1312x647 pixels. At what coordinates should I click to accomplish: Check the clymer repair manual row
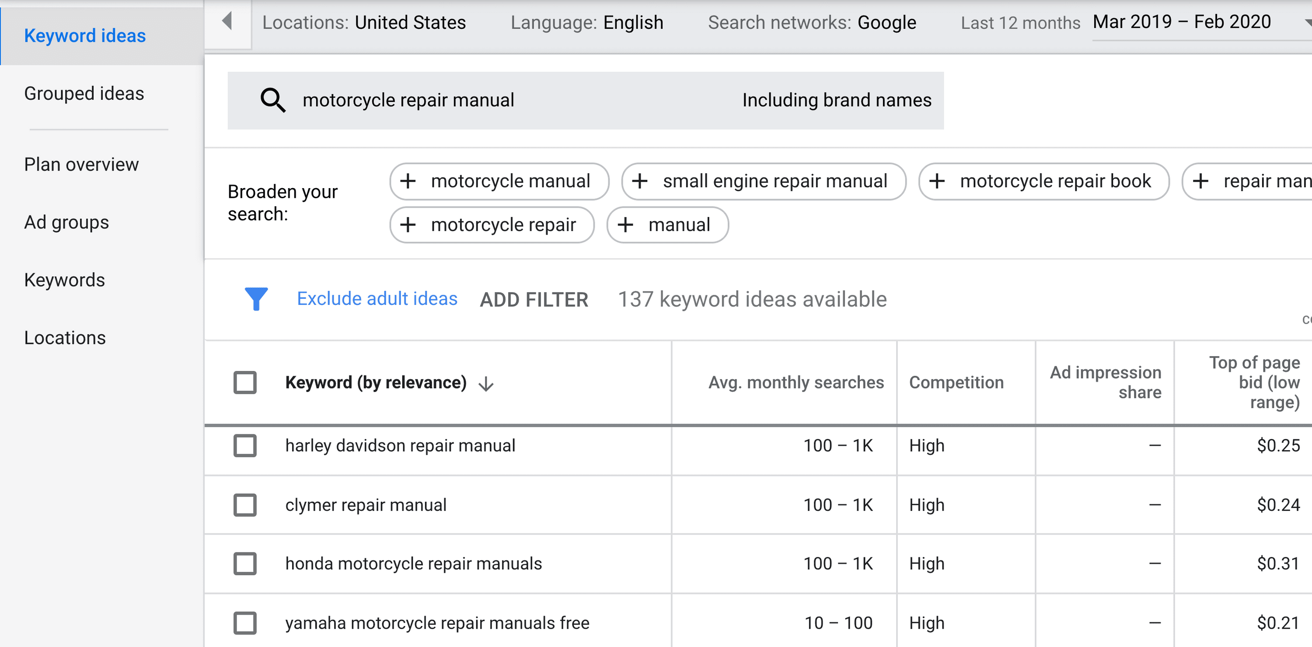click(245, 505)
